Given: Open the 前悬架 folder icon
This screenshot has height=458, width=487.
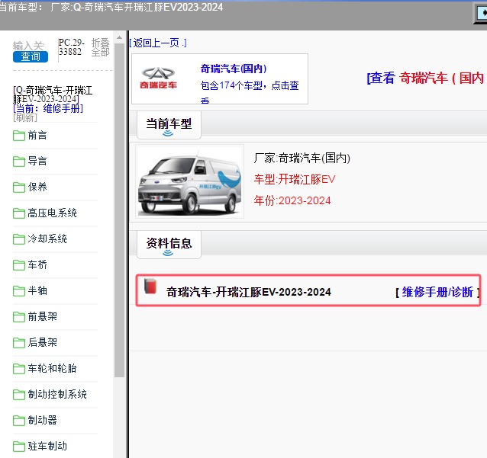Looking at the screenshot, I should 19,316.
